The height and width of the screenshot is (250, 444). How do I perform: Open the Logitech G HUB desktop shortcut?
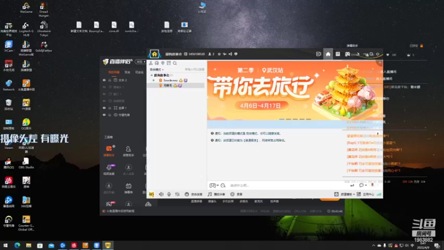point(26,29)
